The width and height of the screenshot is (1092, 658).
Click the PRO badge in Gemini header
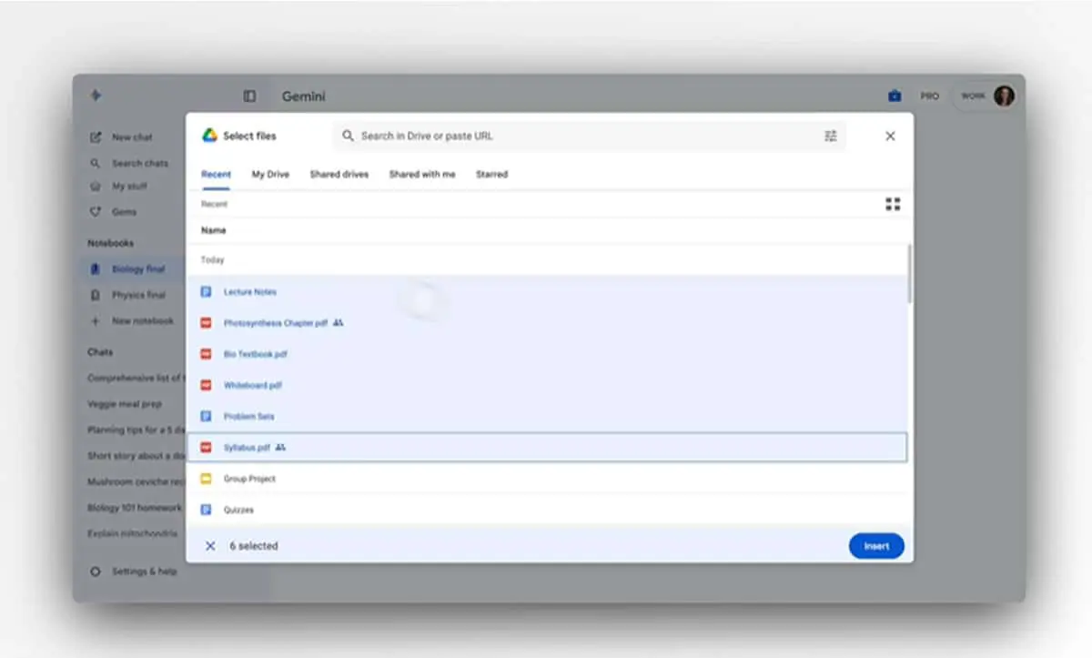pos(929,96)
